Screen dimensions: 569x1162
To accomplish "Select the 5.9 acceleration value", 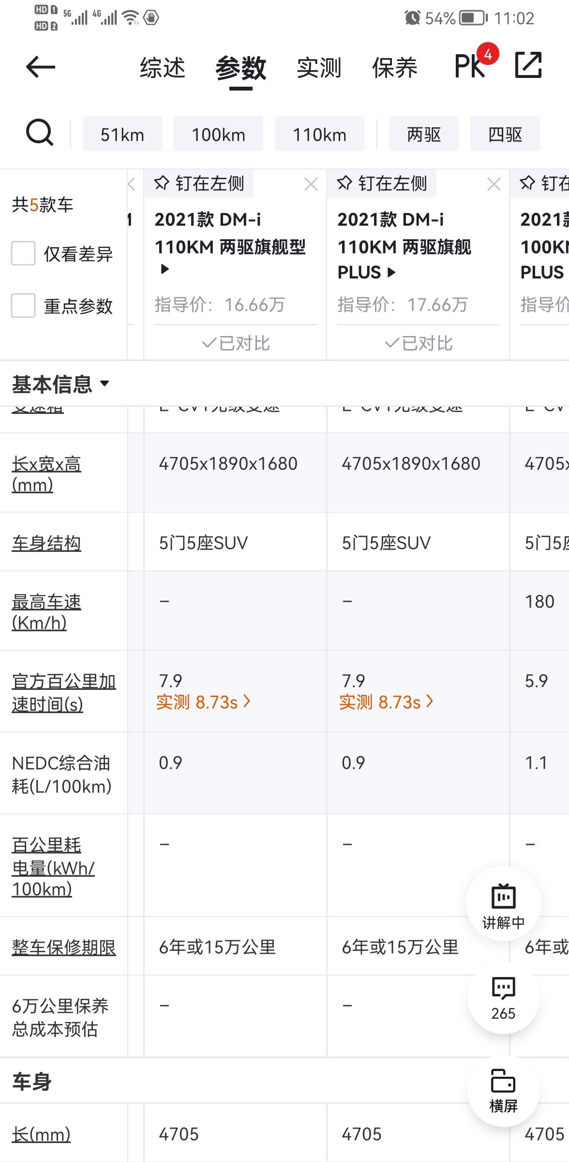I will click(x=536, y=681).
